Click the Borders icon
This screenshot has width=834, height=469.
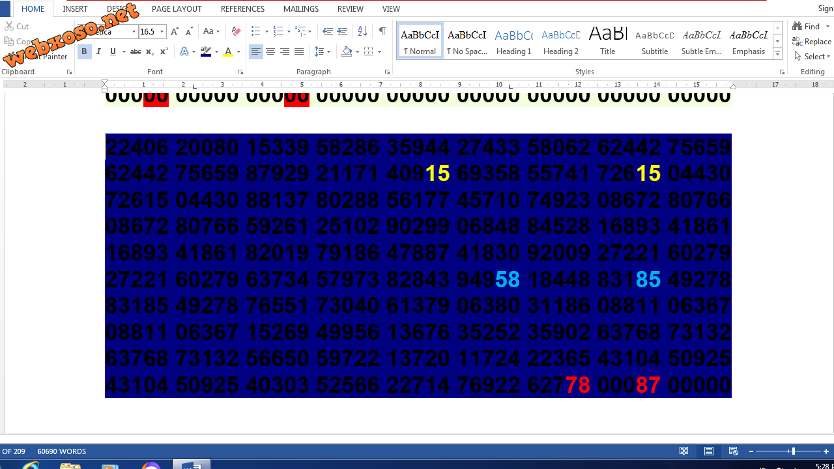pos(368,51)
